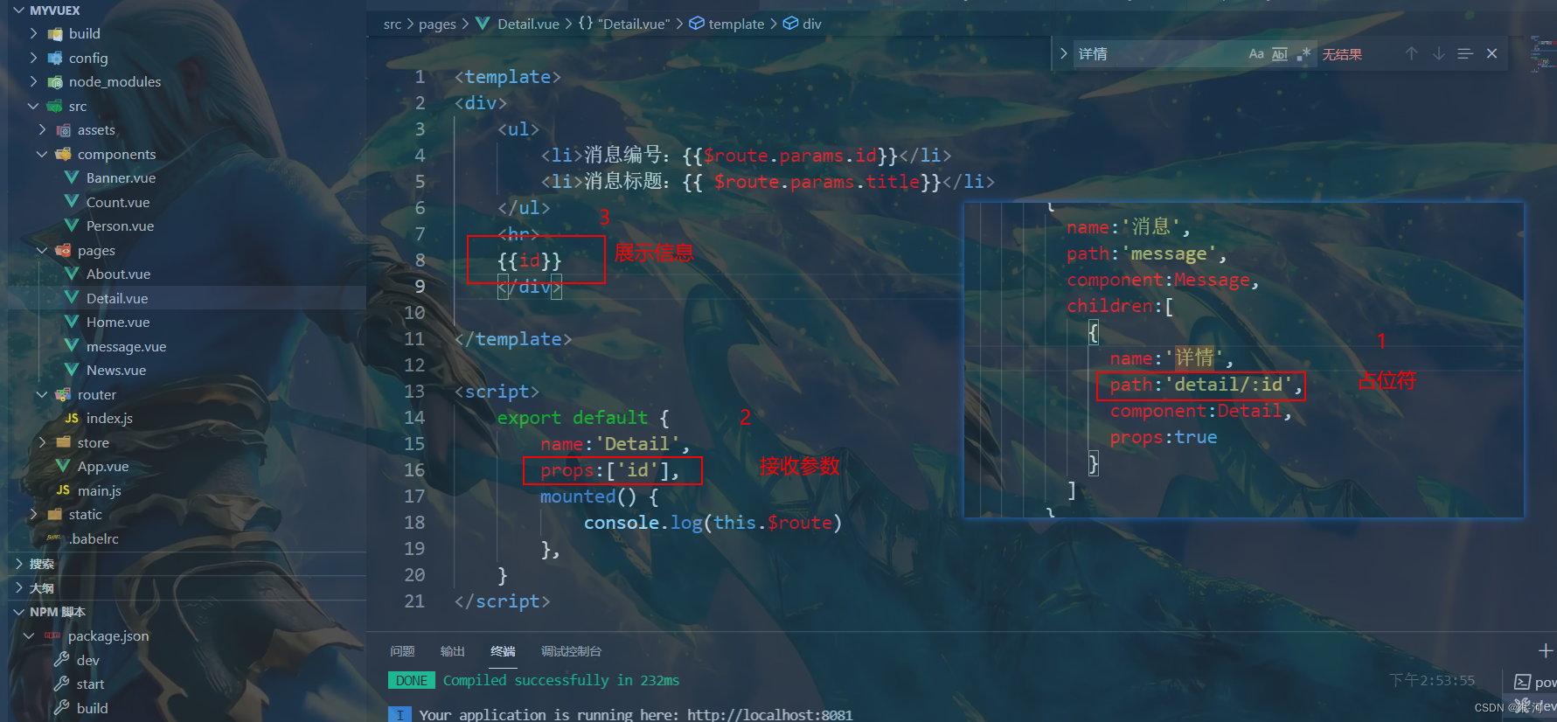This screenshot has width=1557, height=722.
Task: Run the build npm script wrench icon
Action: [61, 708]
